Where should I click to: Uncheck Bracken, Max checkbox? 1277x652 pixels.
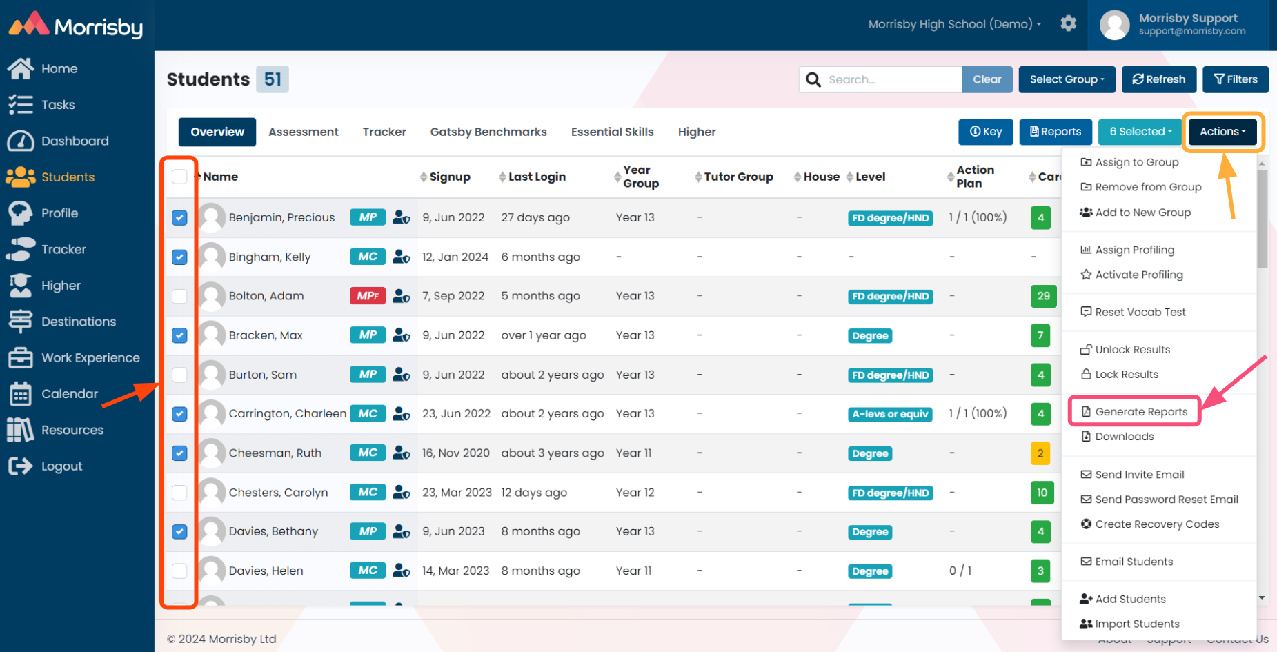pyautogui.click(x=179, y=335)
